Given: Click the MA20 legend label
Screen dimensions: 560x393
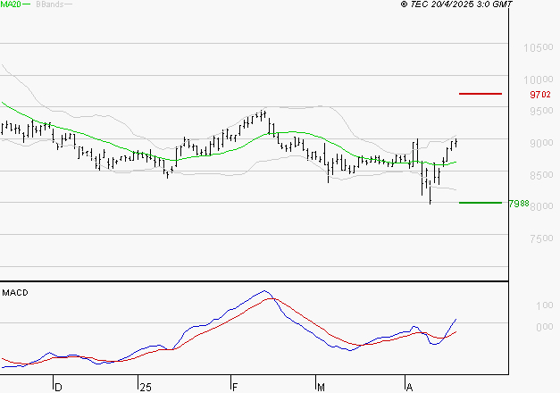Looking at the screenshot, I should pyautogui.click(x=12, y=4).
